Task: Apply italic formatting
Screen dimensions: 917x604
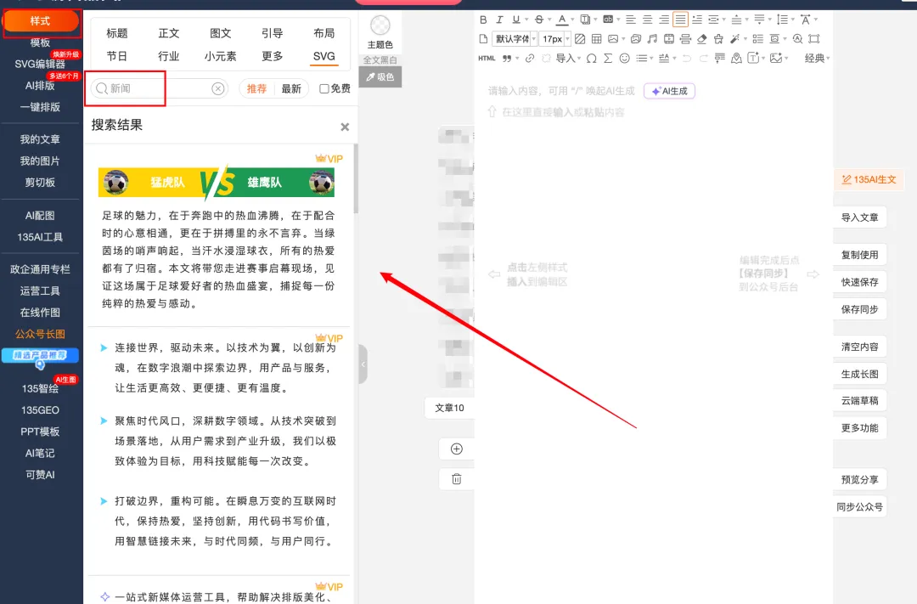Action: [x=499, y=20]
